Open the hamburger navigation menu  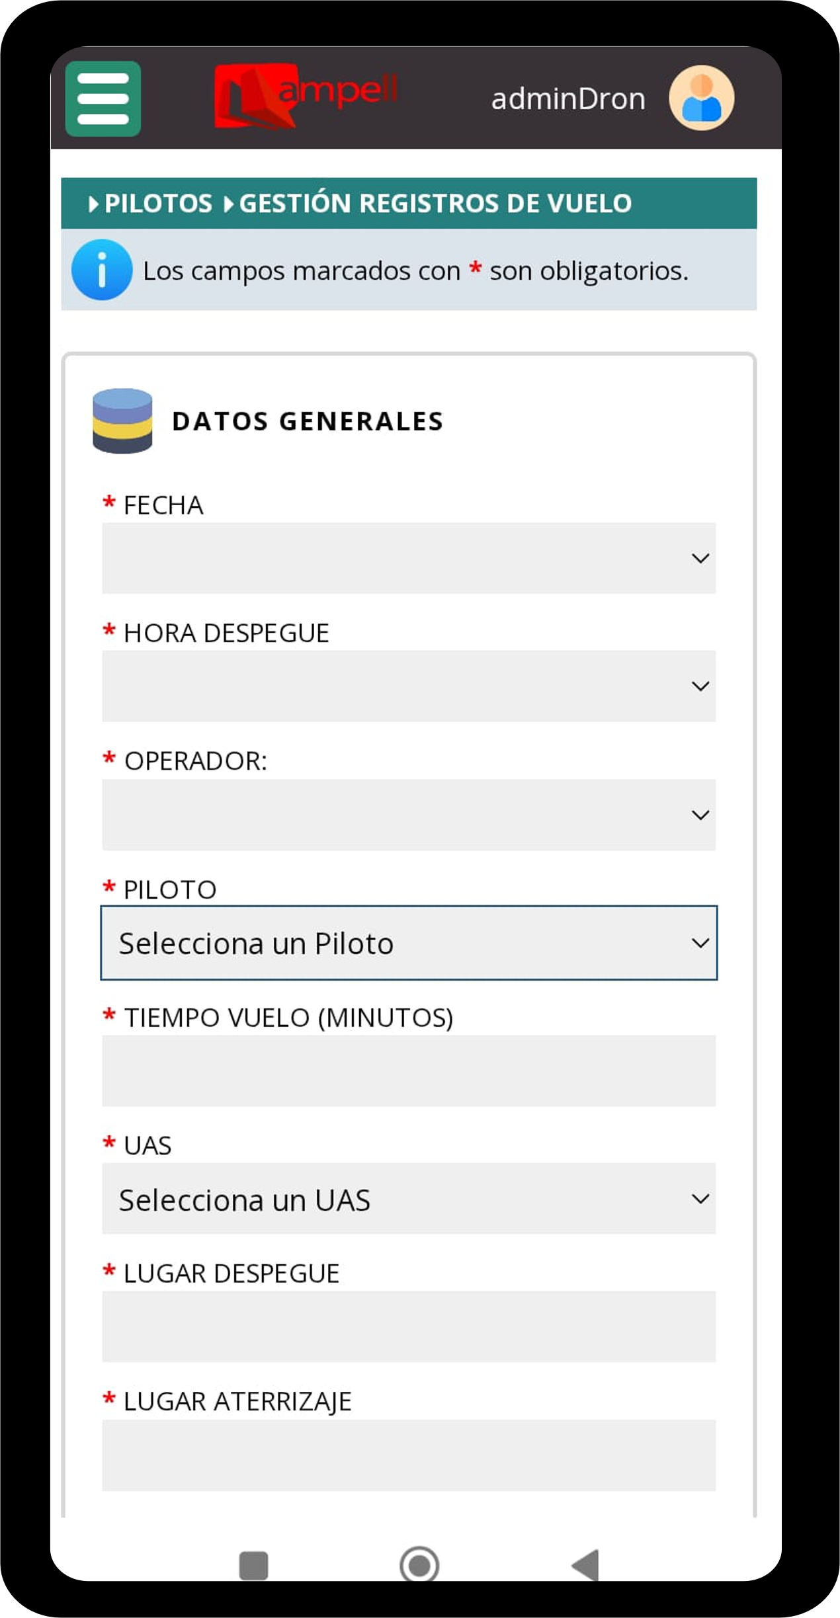click(x=103, y=98)
